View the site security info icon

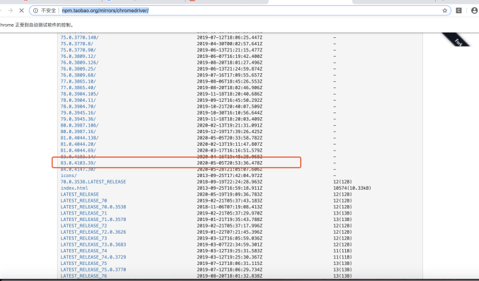pos(35,11)
